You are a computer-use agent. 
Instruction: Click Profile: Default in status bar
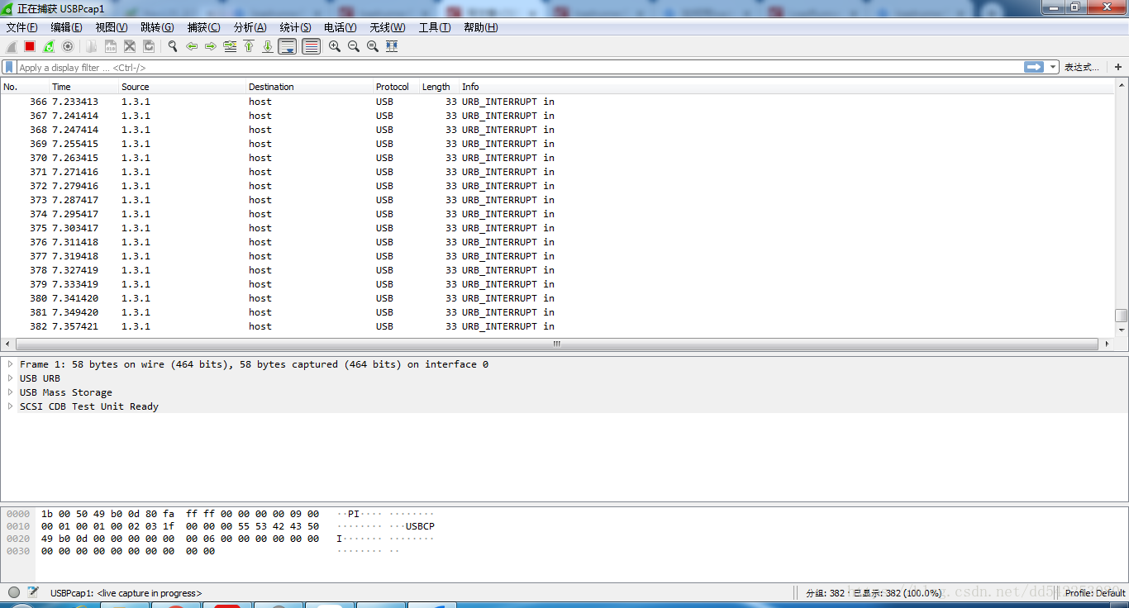click(1095, 593)
